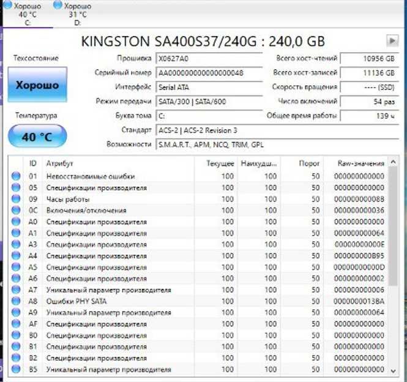Viewport: 407px width, 382px height.
Task: Click raw value 0000000013BA
Action: pos(359,301)
